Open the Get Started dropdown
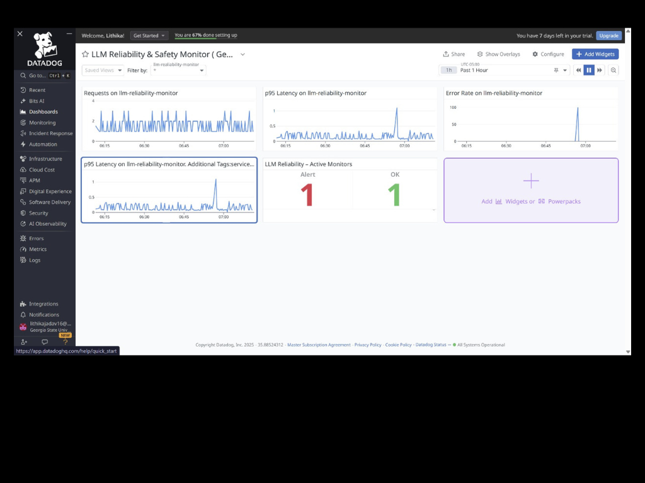The height and width of the screenshot is (483, 645). (x=149, y=36)
